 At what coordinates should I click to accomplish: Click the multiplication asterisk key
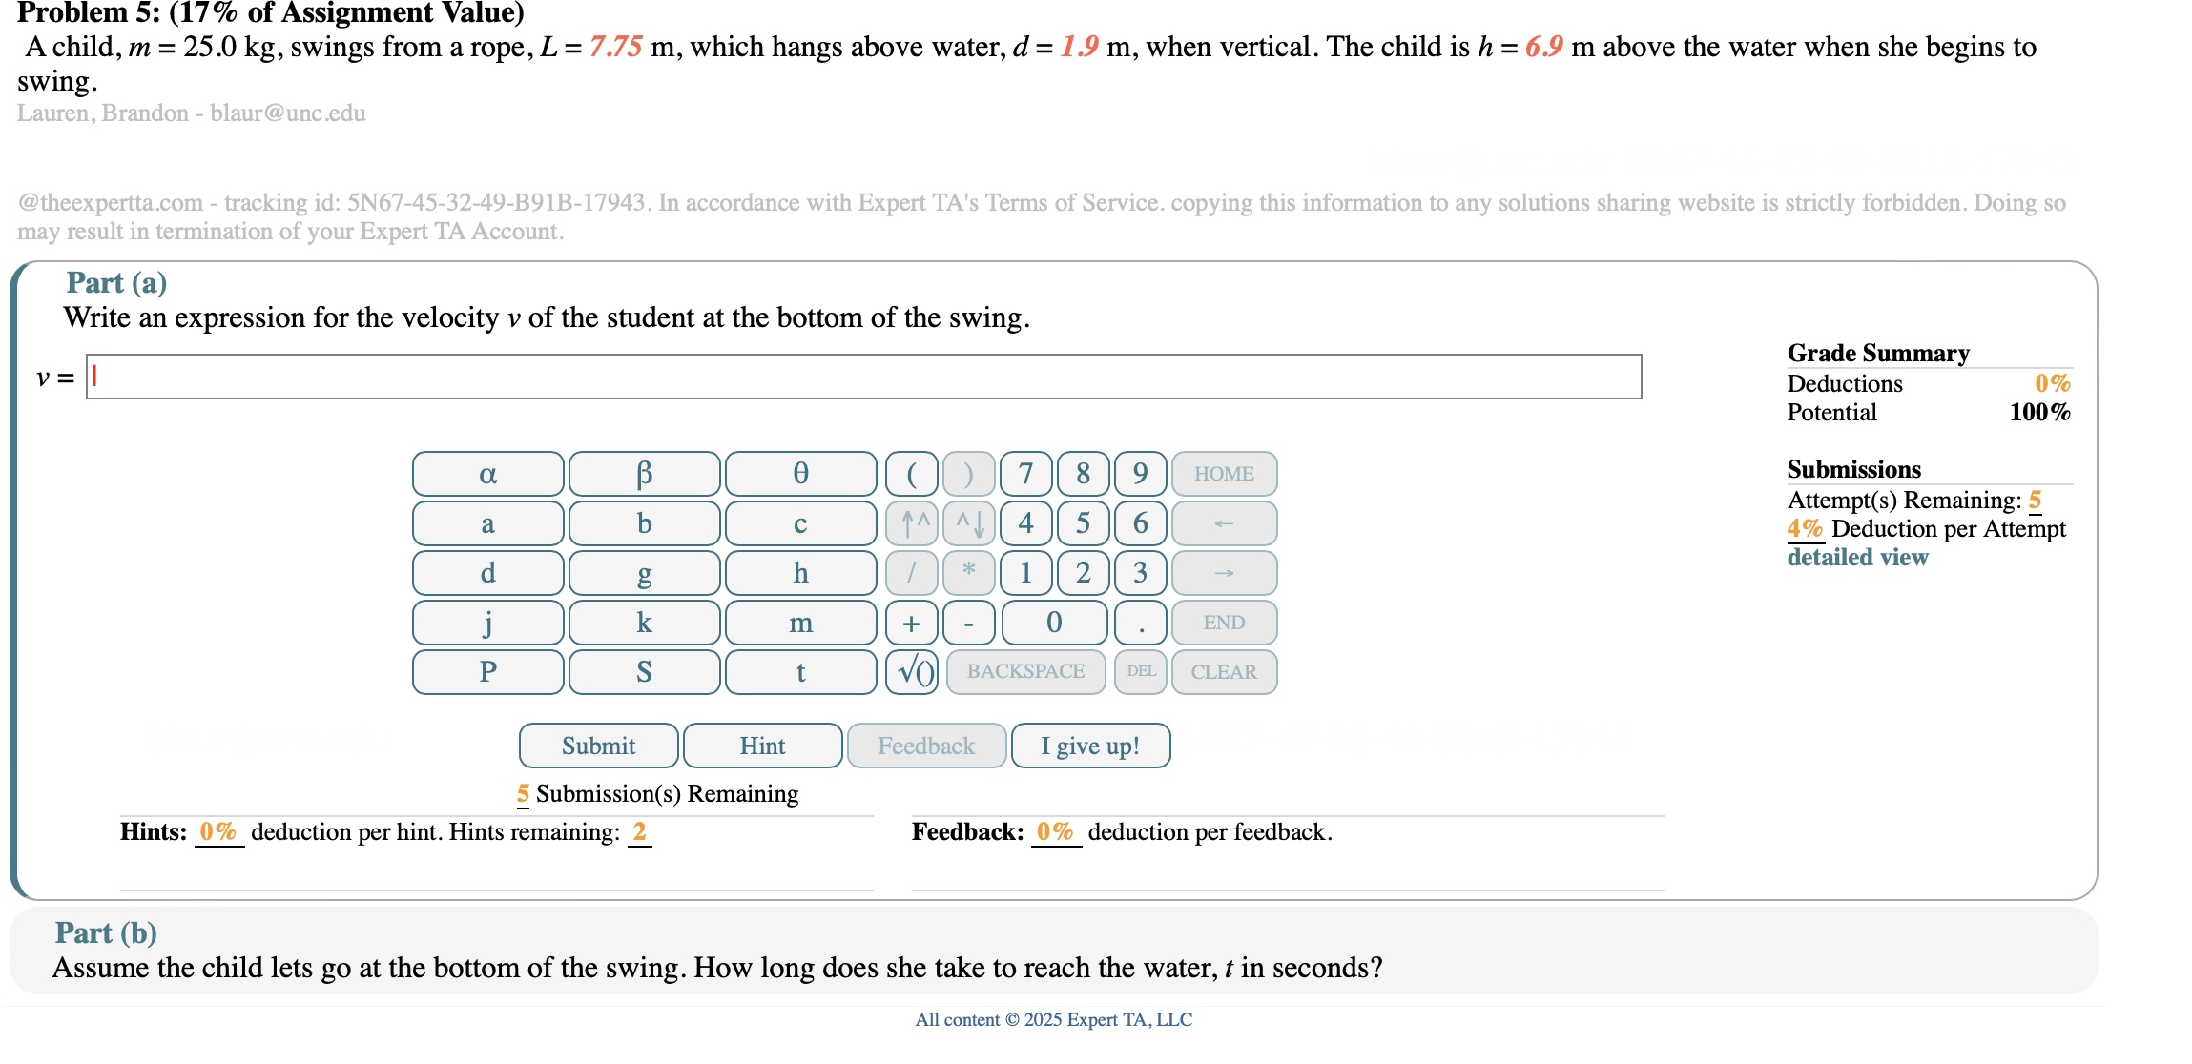(967, 573)
